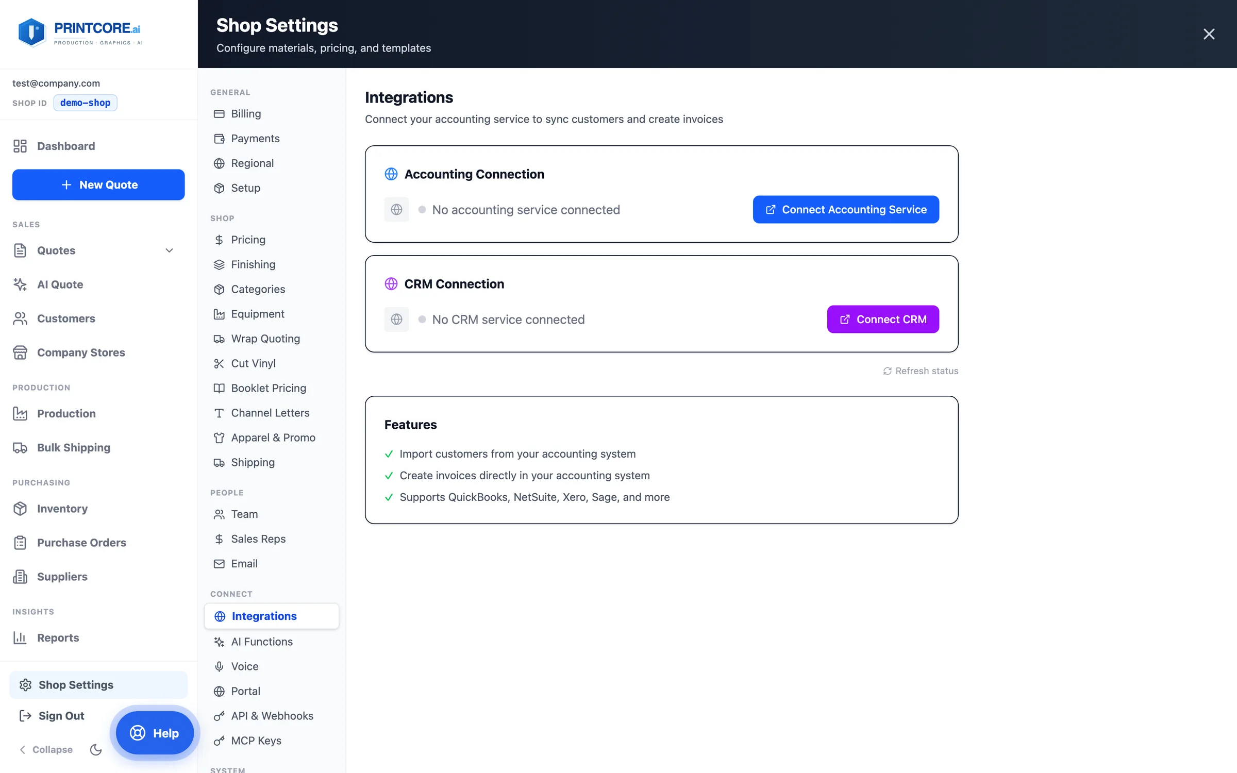Click the Email envelope icon
The image size is (1237, 773).
[219, 564]
